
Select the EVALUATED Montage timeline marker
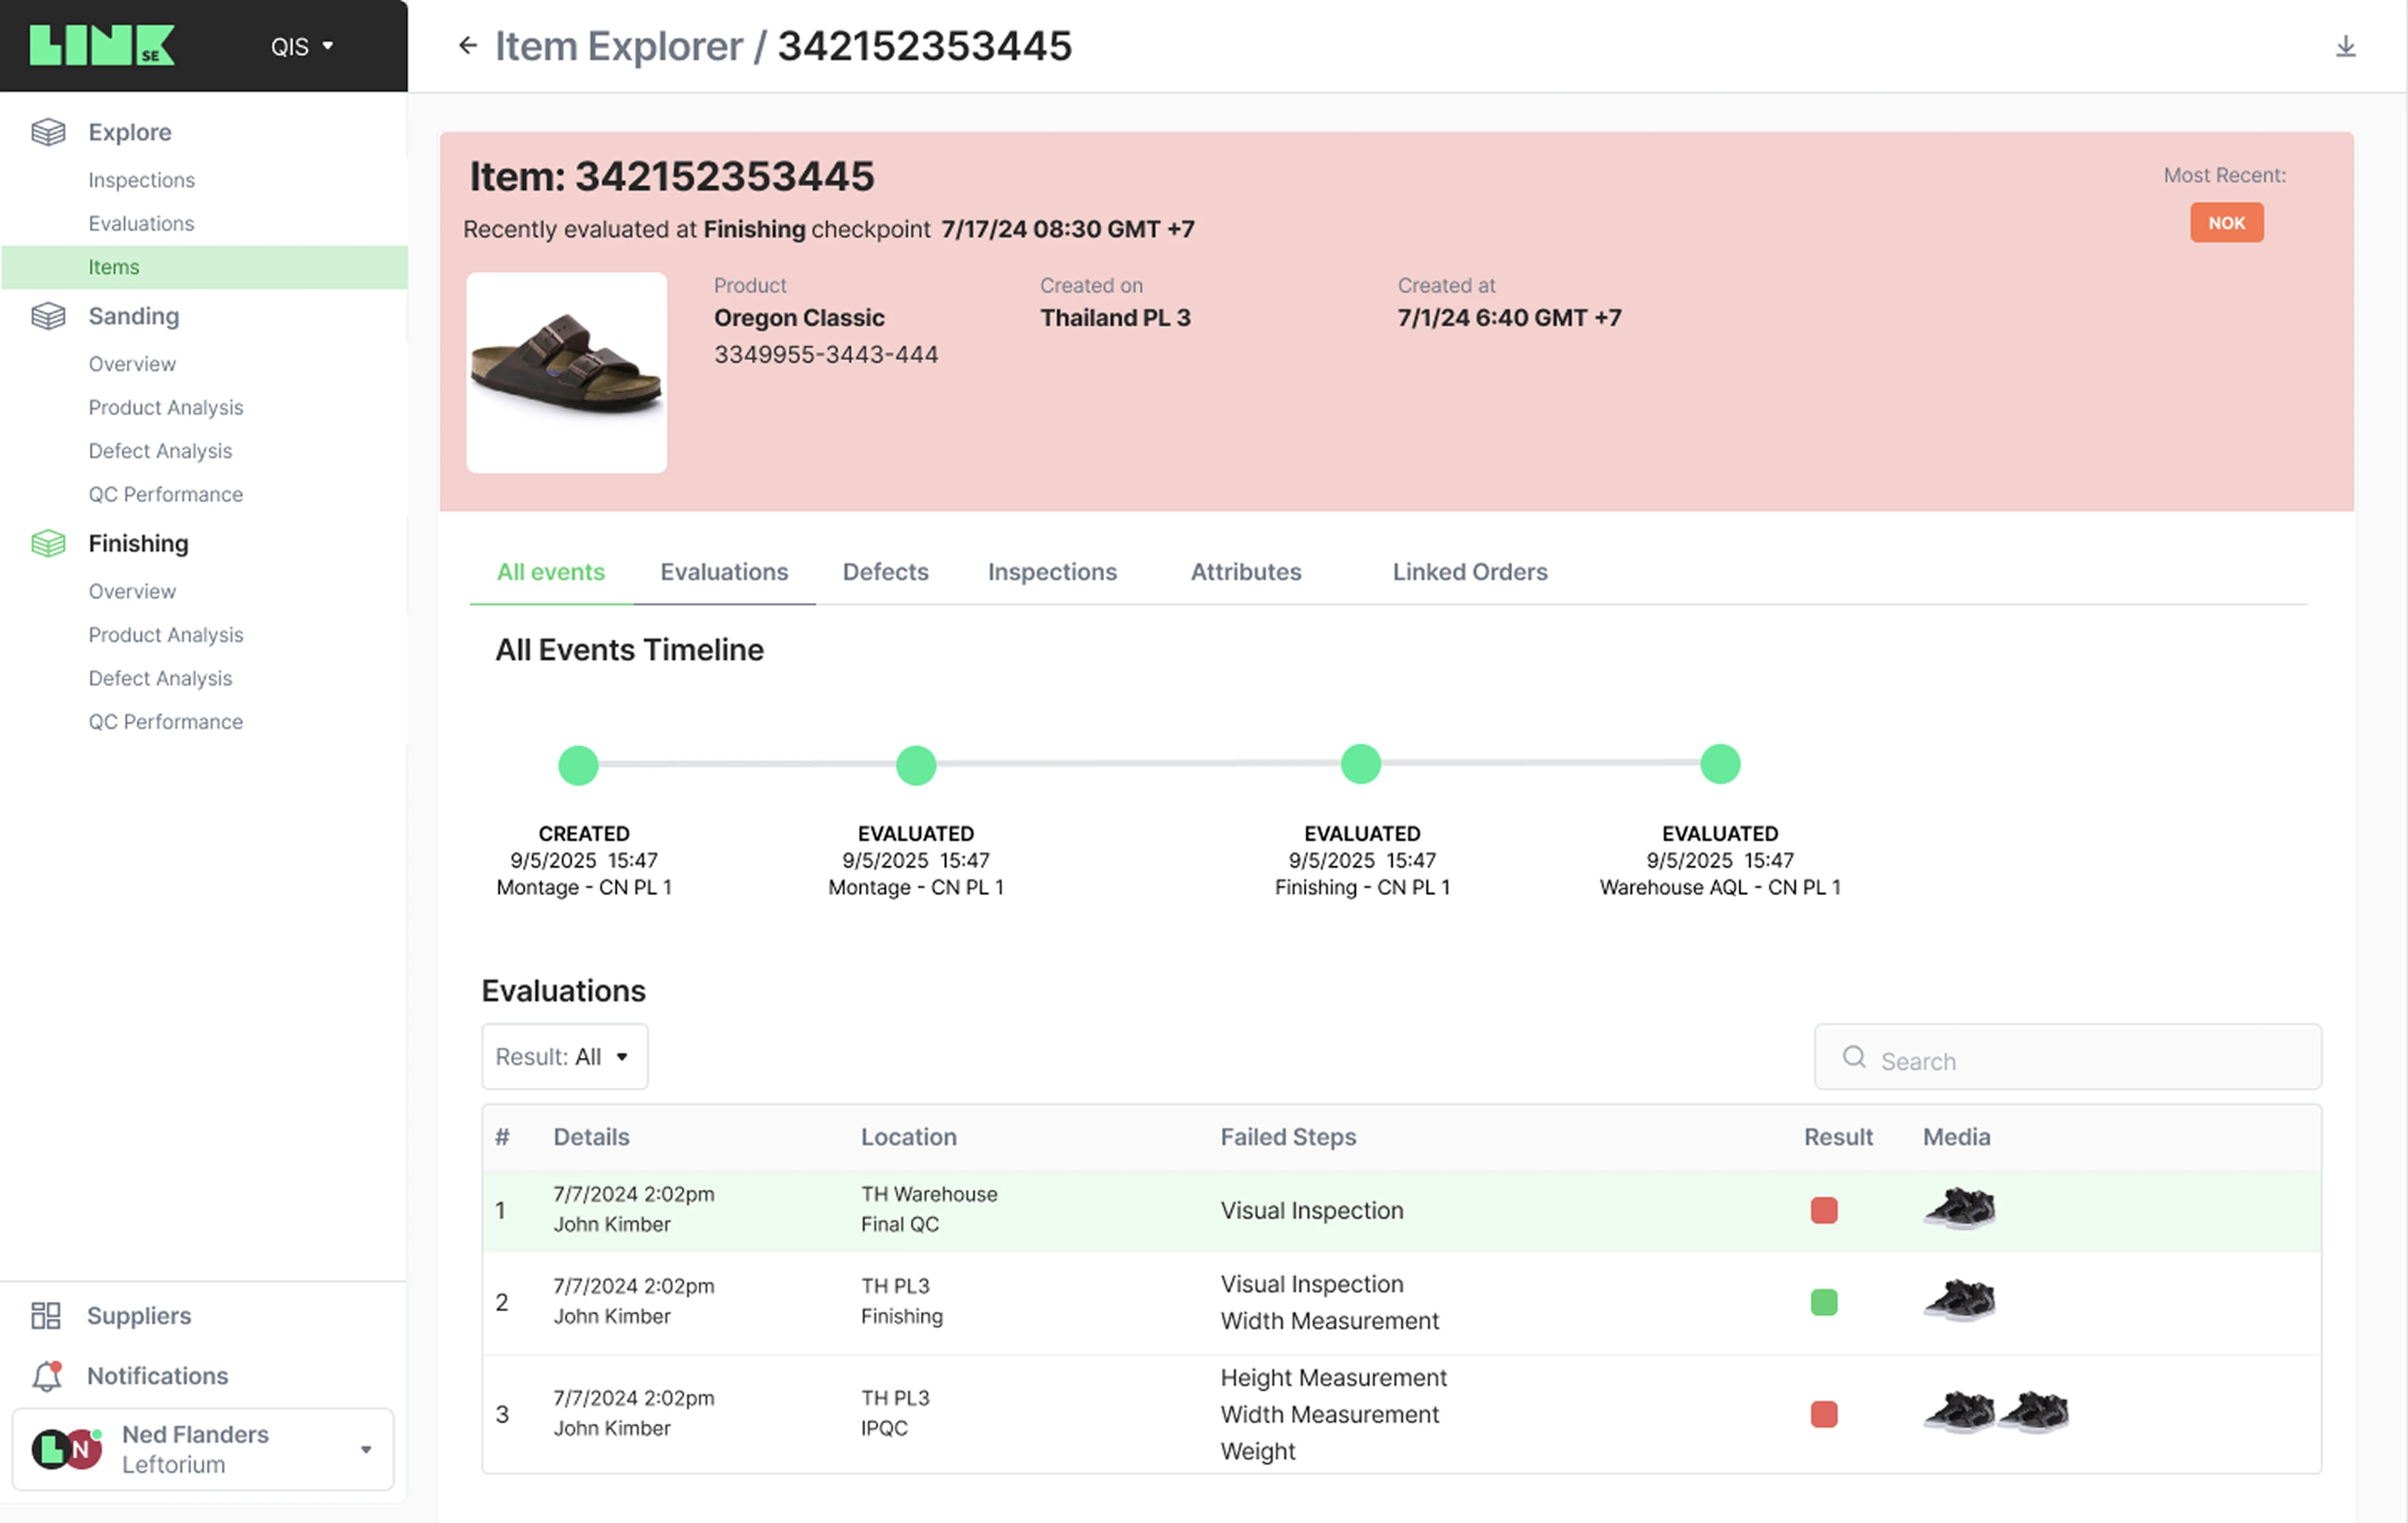(x=916, y=765)
